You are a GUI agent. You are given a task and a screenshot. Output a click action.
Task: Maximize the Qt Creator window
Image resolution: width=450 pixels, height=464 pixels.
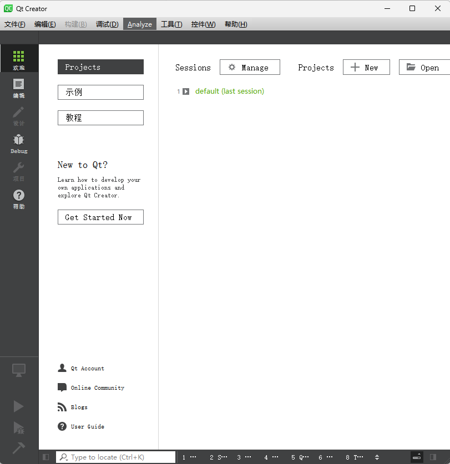412,8
